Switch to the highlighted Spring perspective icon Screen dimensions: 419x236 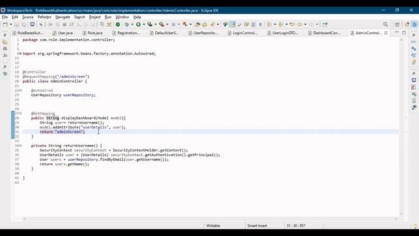coord(414,24)
